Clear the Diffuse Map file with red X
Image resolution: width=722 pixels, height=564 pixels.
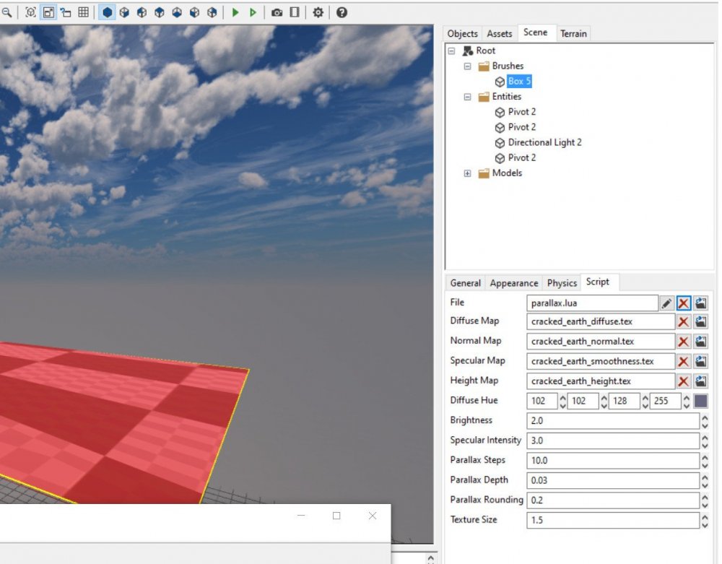pos(683,322)
